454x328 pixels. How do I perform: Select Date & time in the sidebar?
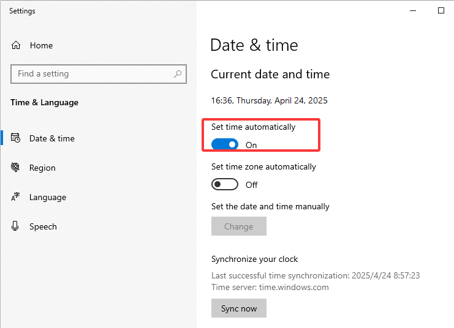51,138
